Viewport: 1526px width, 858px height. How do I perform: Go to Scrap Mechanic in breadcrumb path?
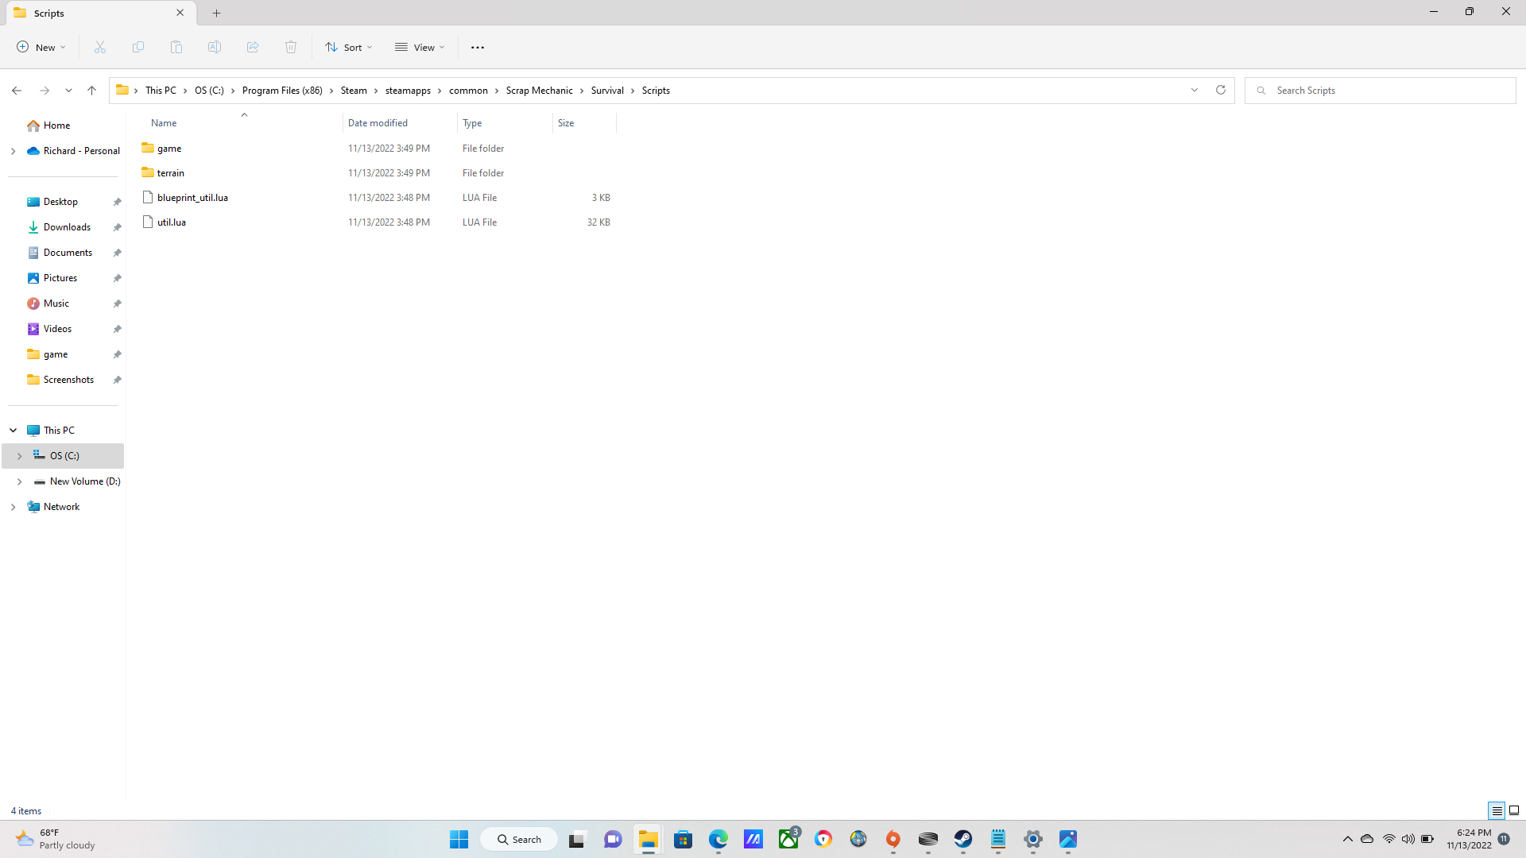tap(539, 91)
